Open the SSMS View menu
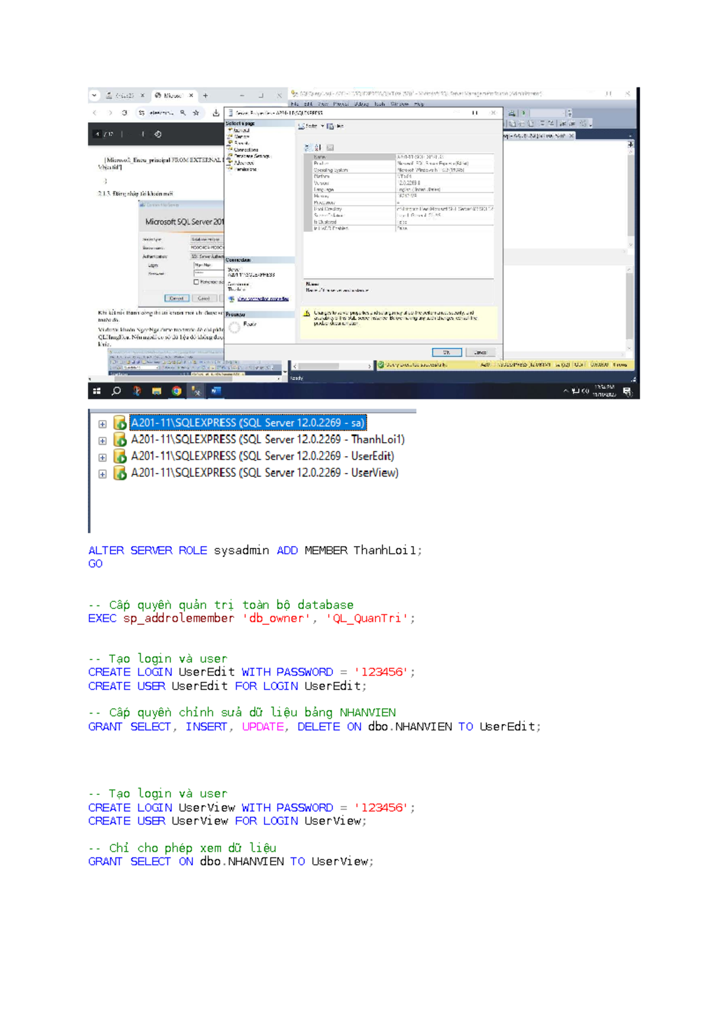 pyautogui.click(x=323, y=104)
